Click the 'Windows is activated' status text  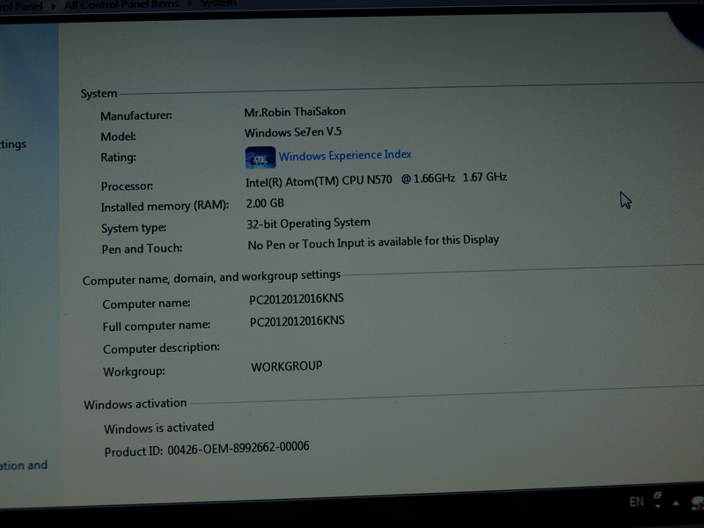coord(158,429)
